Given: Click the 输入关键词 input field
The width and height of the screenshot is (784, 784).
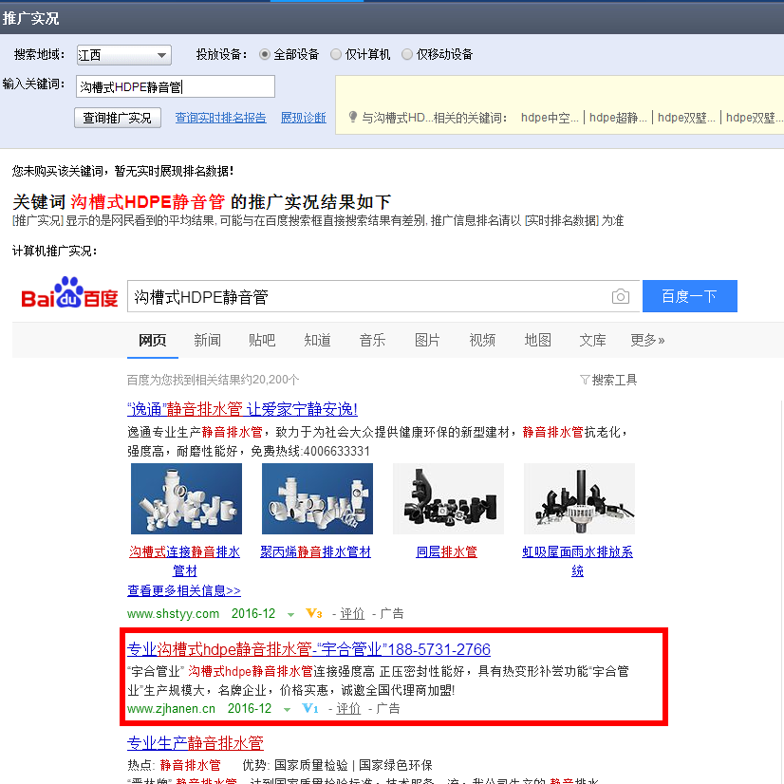Looking at the screenshot, I should tap(176, 86).
